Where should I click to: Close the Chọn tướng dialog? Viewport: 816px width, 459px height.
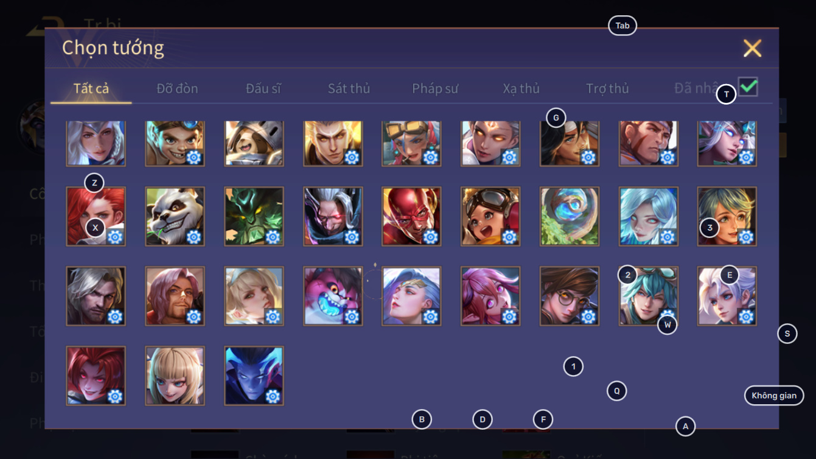click(x=753, y=48)
